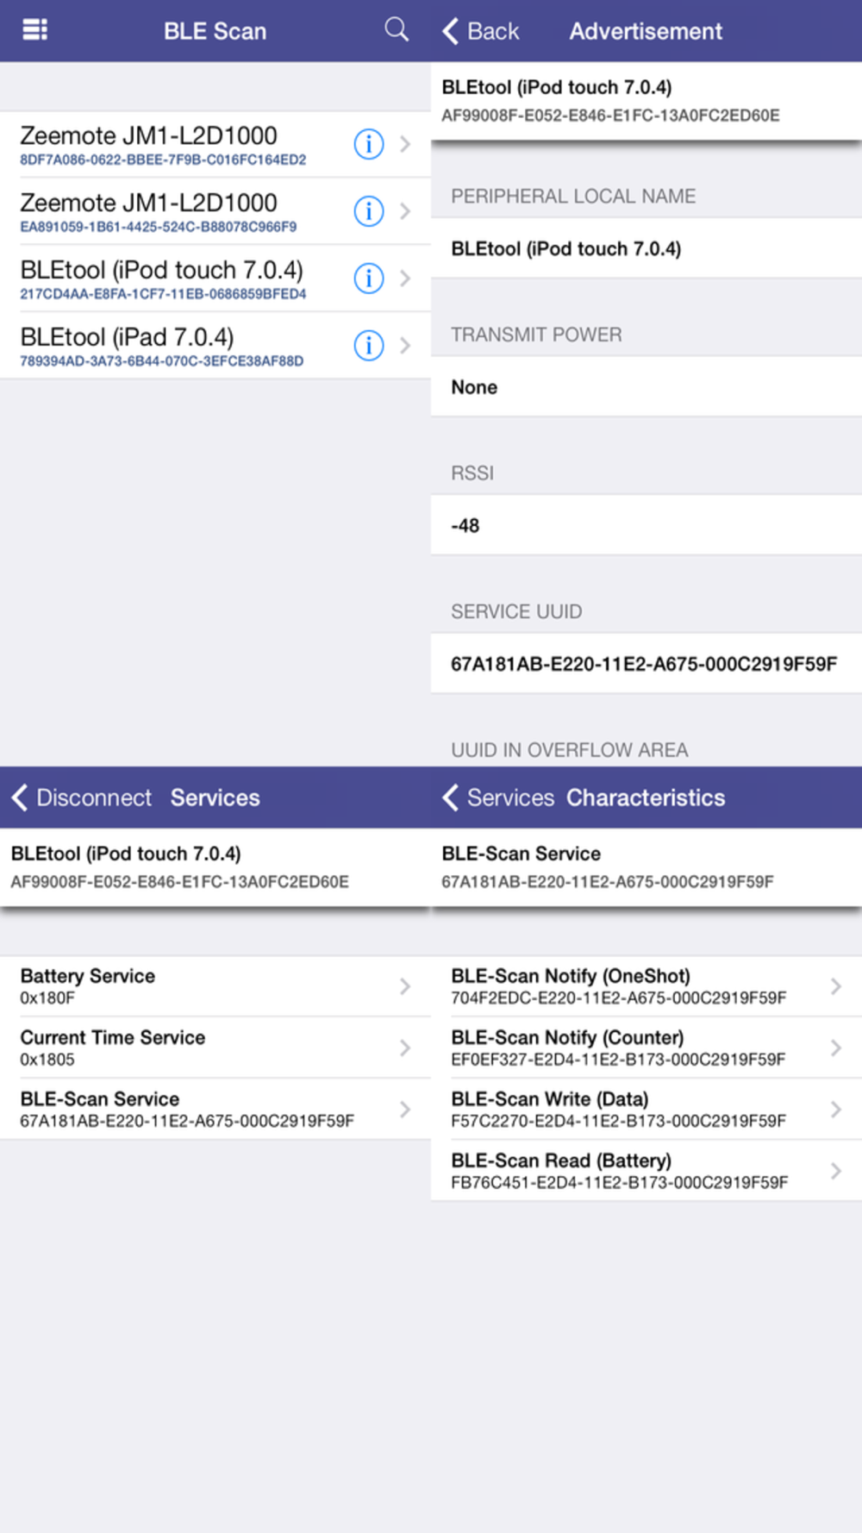Open BLE-Scan Notify (OneShot) characteristic
This screenshot has width=862, height=1533.
click(646, 986)
